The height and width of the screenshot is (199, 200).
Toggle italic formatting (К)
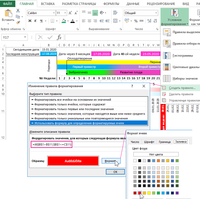click(35, 21)
